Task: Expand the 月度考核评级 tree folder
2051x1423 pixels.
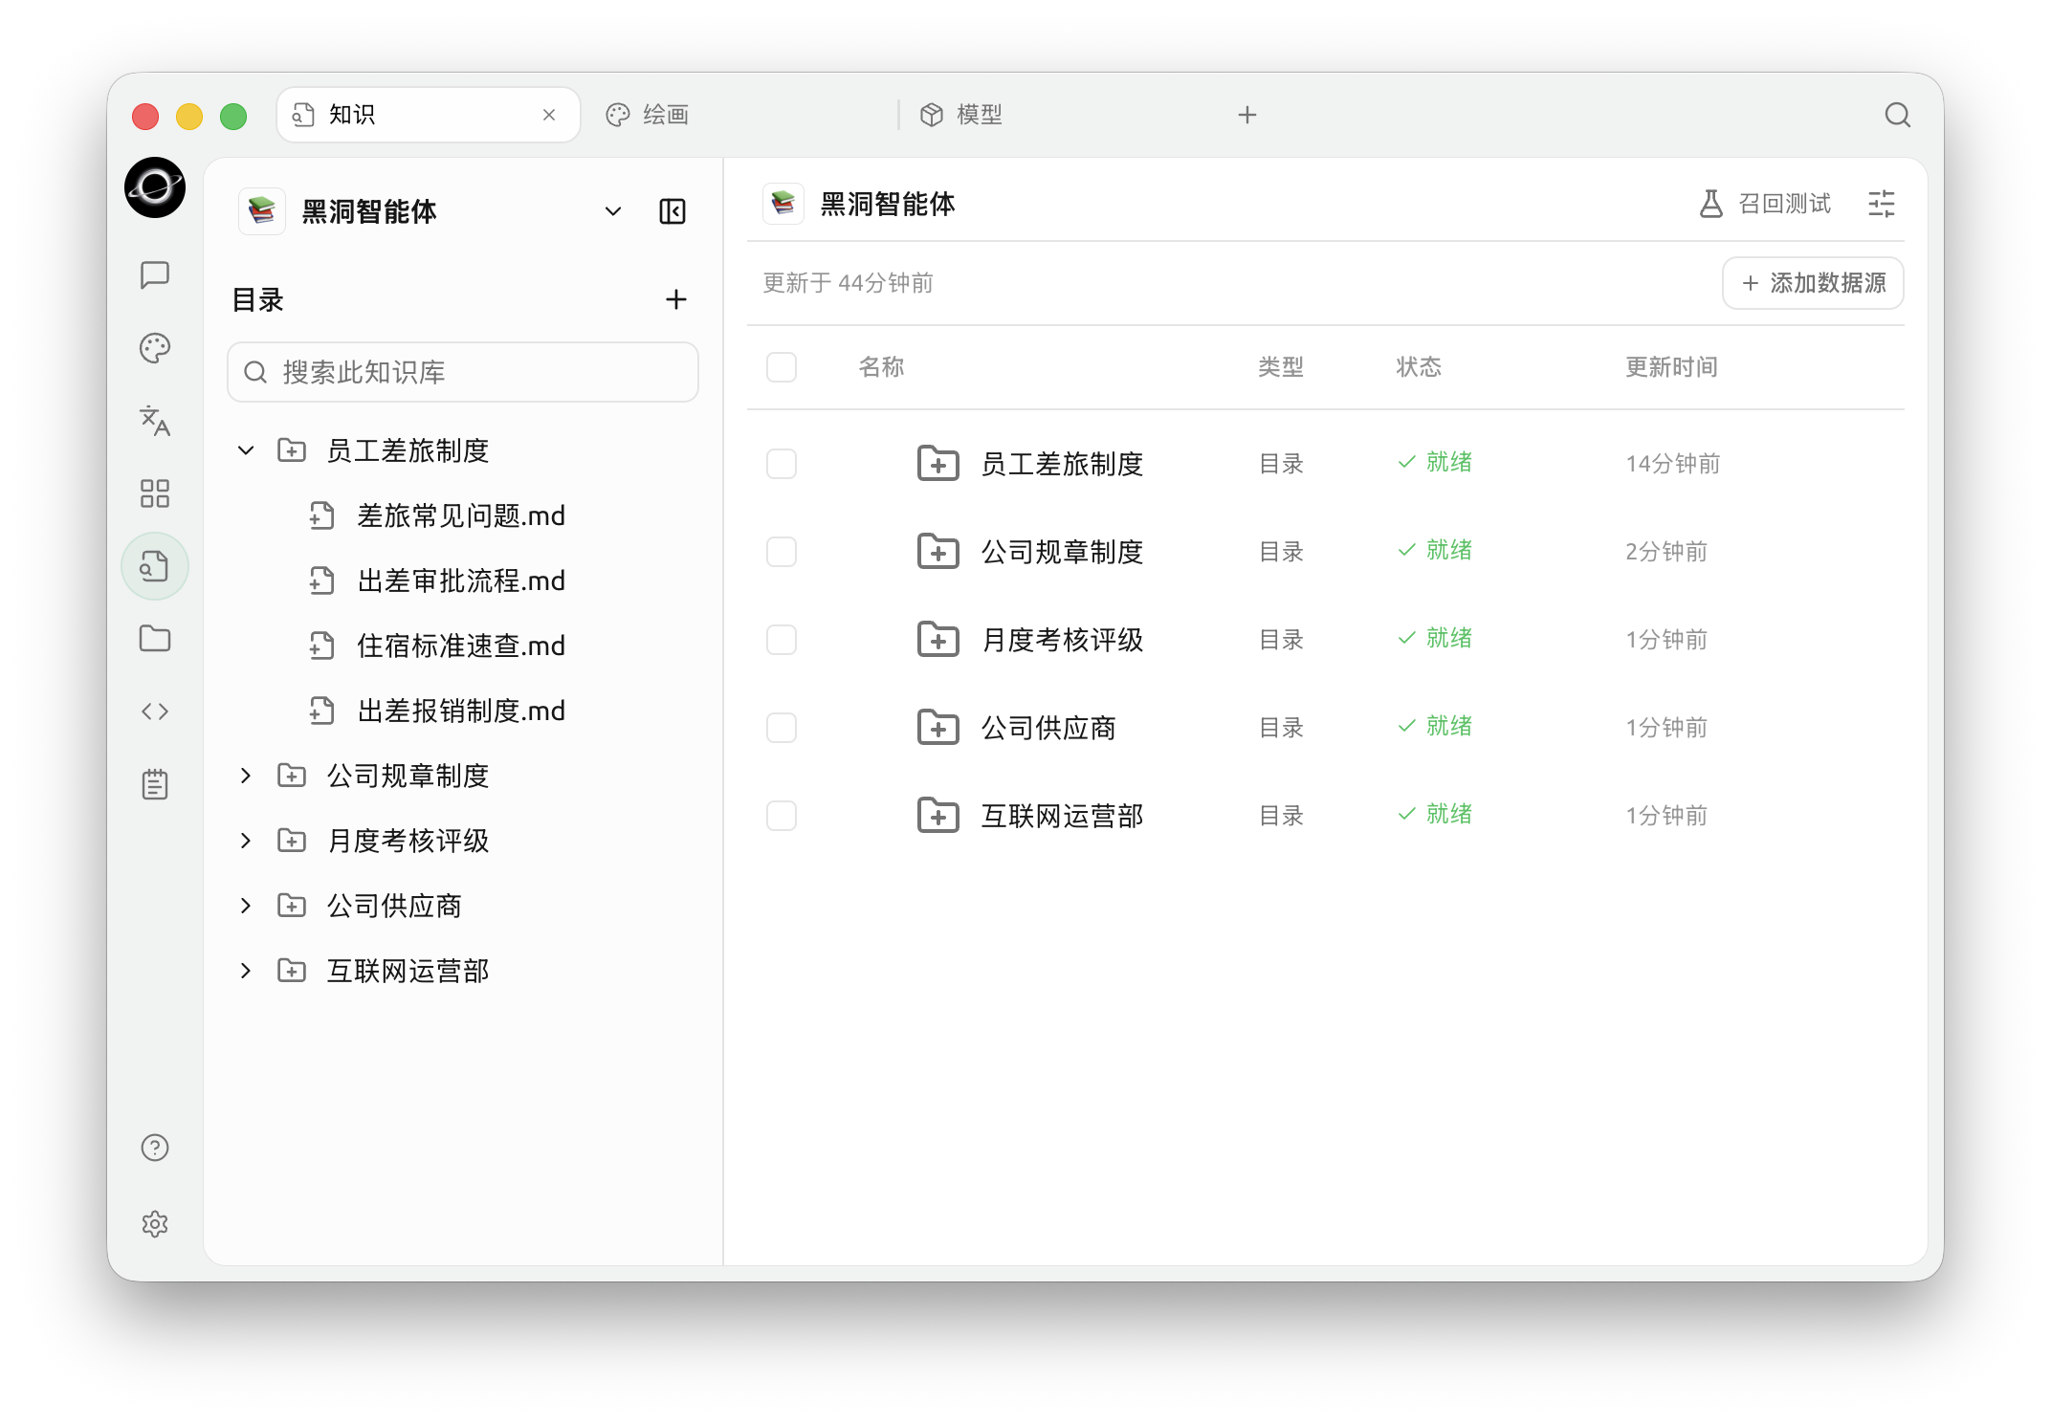Action: click(246, 841)
